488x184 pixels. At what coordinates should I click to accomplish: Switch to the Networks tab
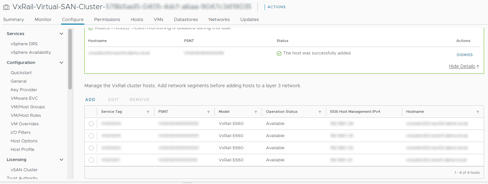pyautogui.click(x=219, y=19)
